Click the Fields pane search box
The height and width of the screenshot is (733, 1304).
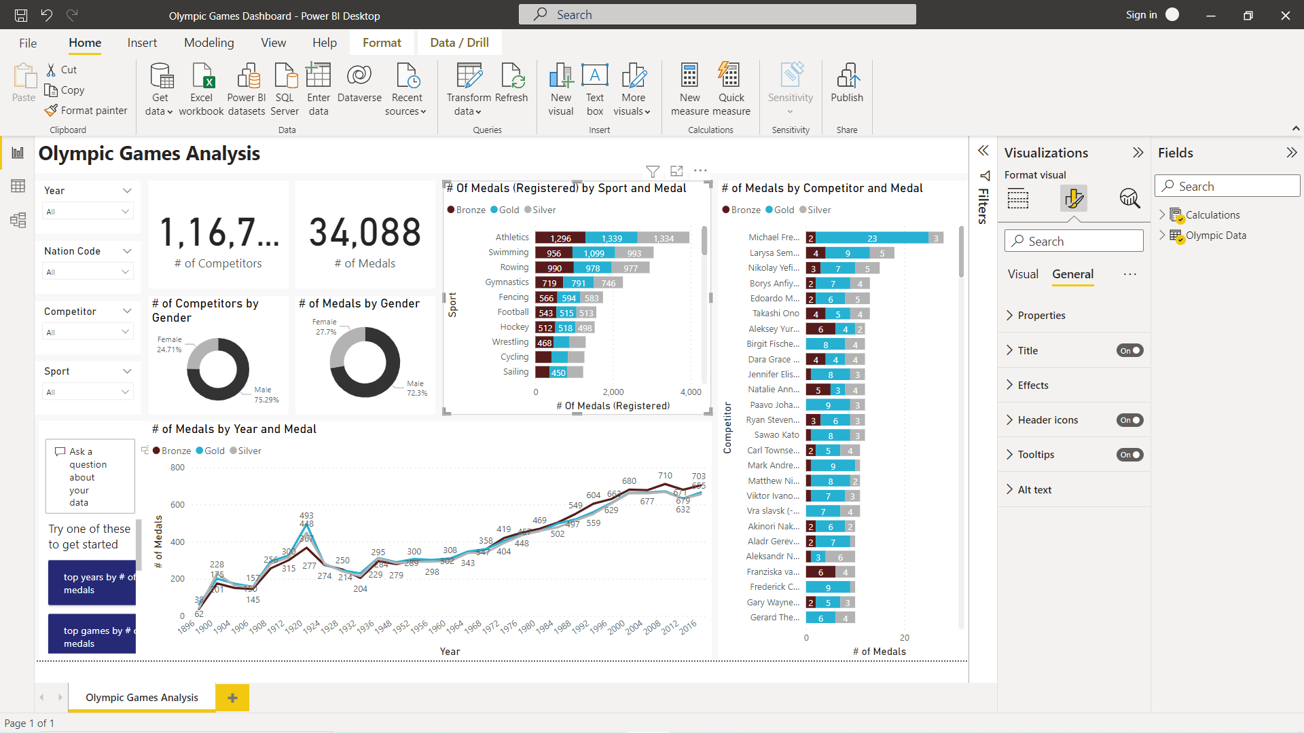point(1227,187)
